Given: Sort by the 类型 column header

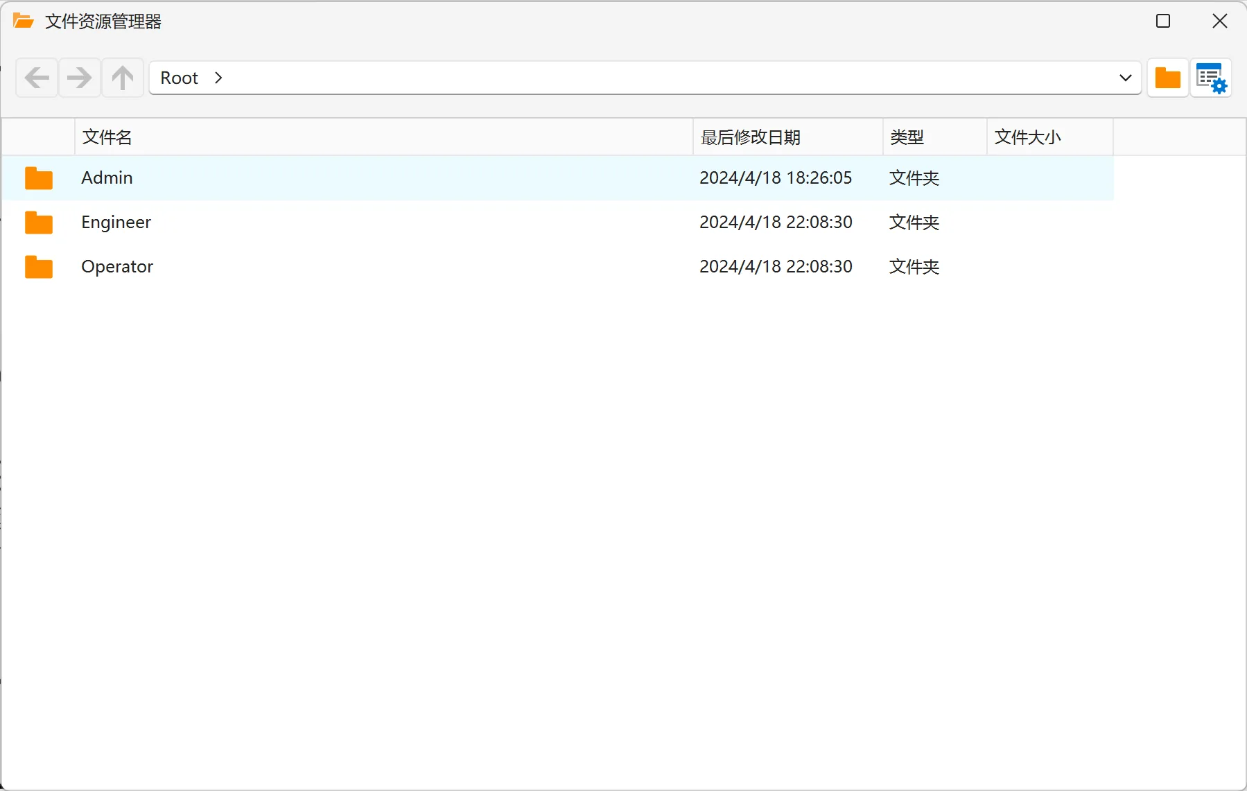Looking at the screenshot, I should 935,137.
